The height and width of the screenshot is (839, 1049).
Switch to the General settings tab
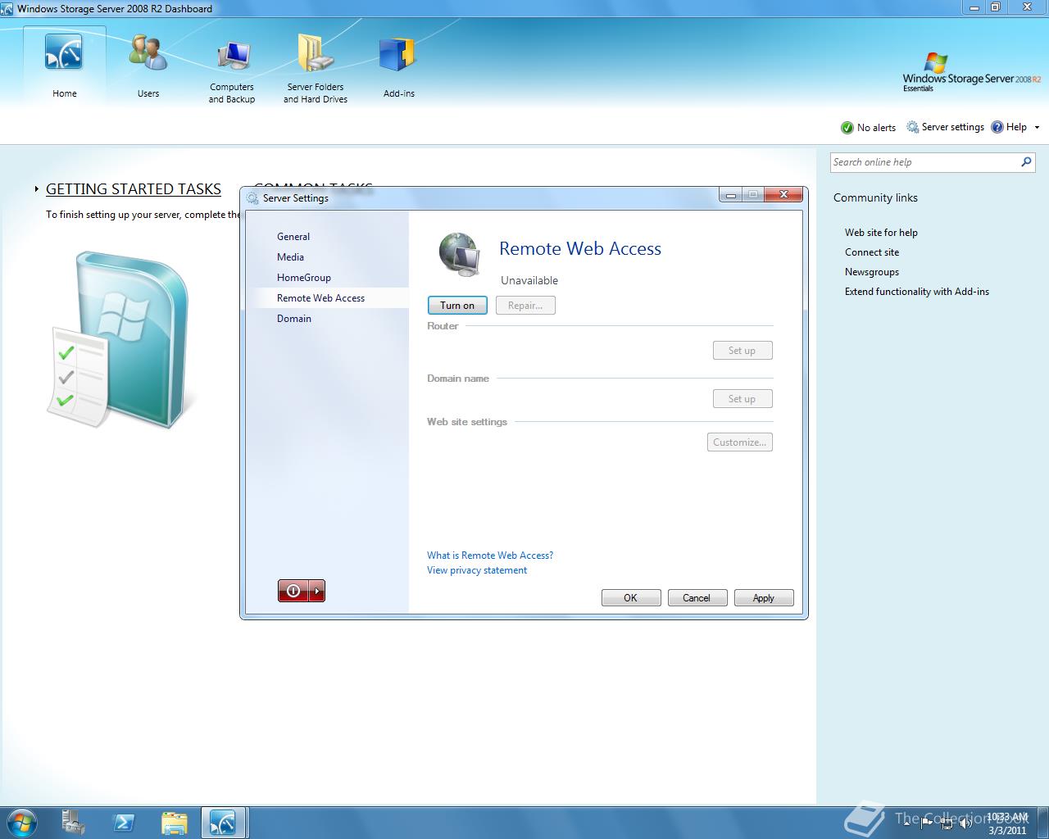293,236
